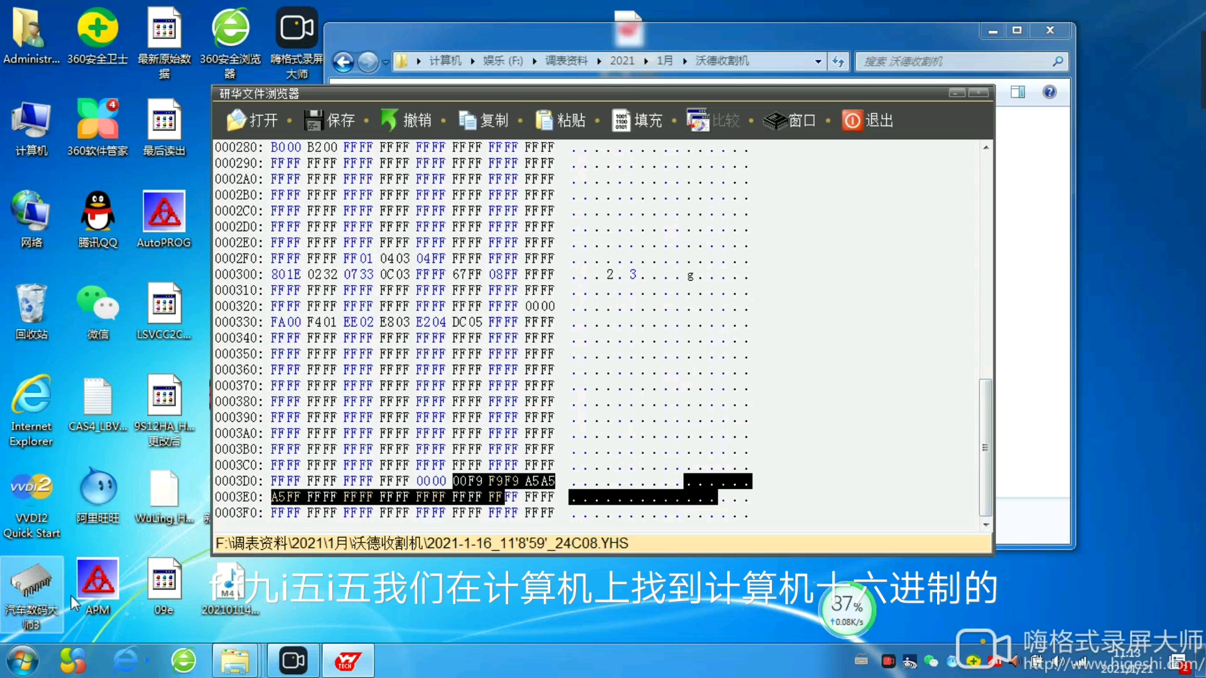Select the LSVCC2C file icon
The height and width of the screenshot is (678, 1206).
164,312
